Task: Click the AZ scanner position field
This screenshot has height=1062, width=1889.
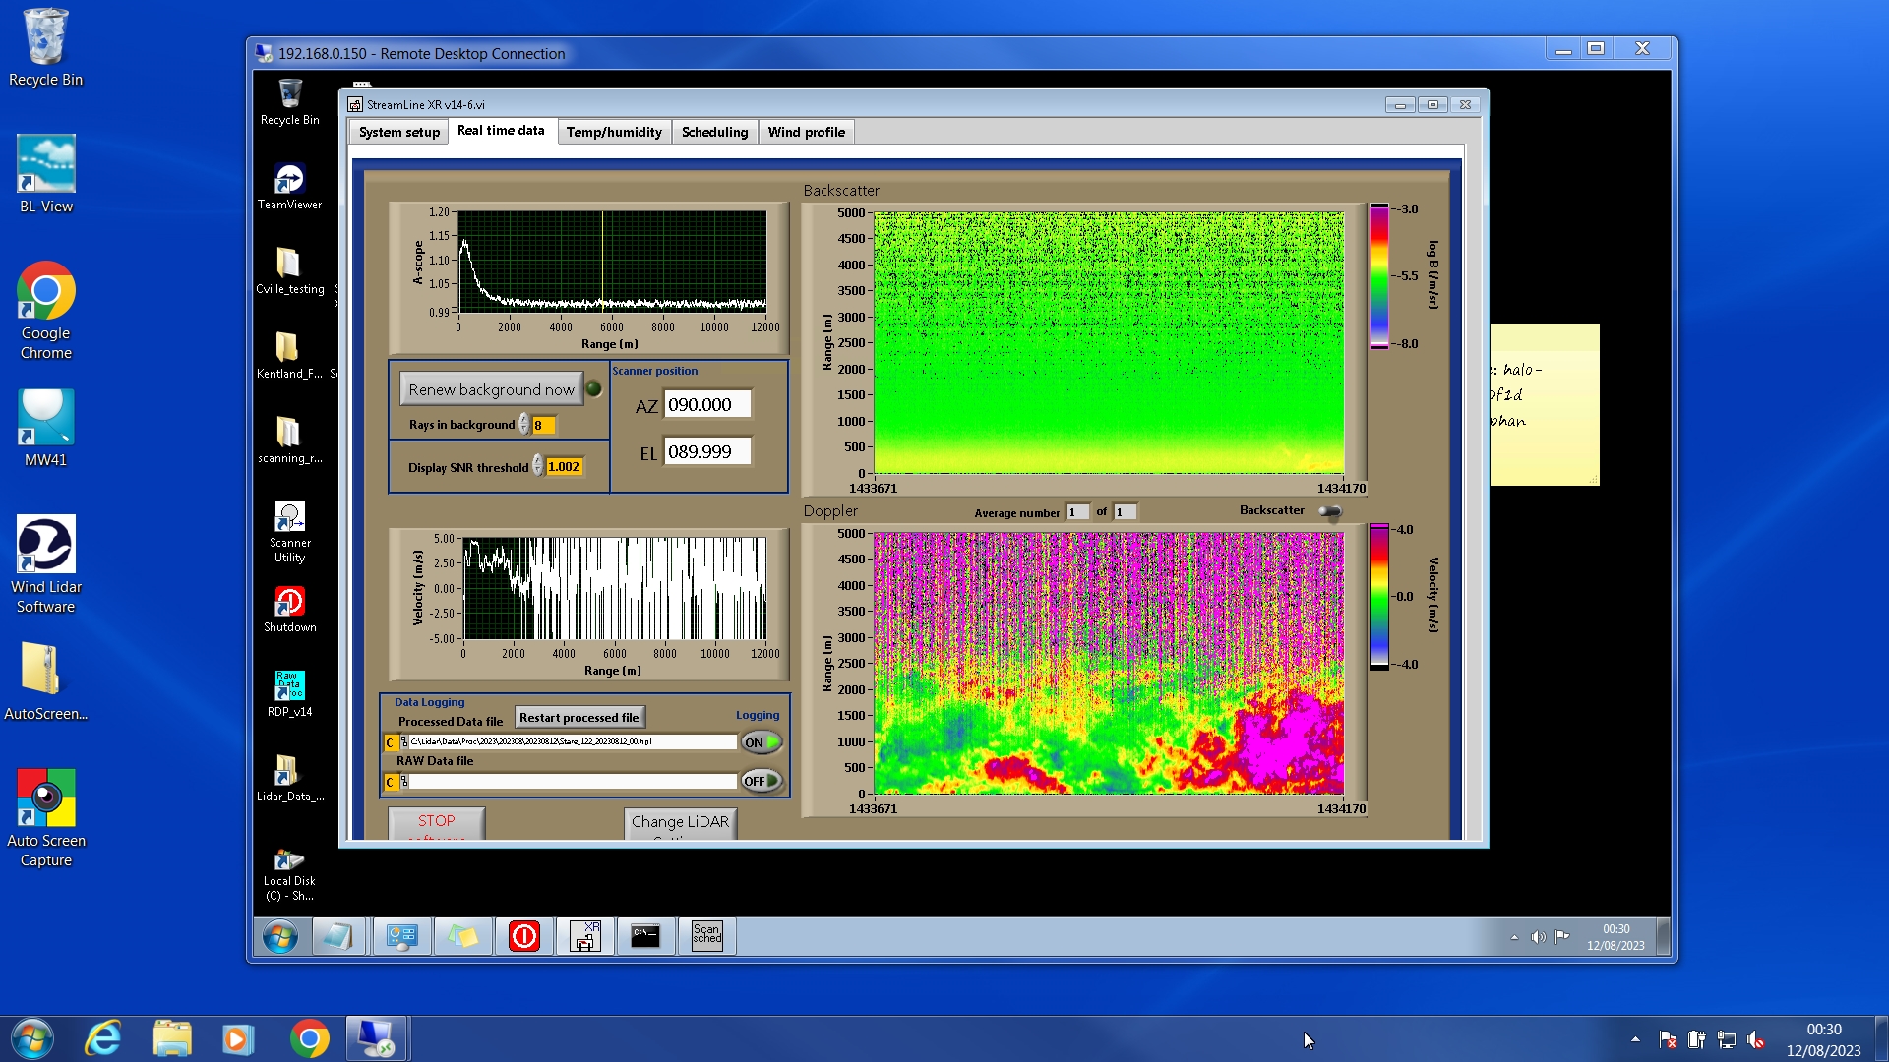Action: (707, 404)
